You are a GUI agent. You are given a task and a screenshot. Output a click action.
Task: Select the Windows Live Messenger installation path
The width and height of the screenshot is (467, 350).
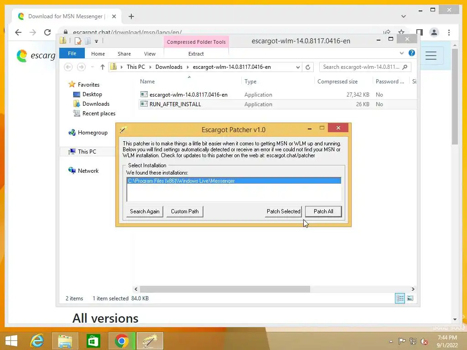[234, 180]
